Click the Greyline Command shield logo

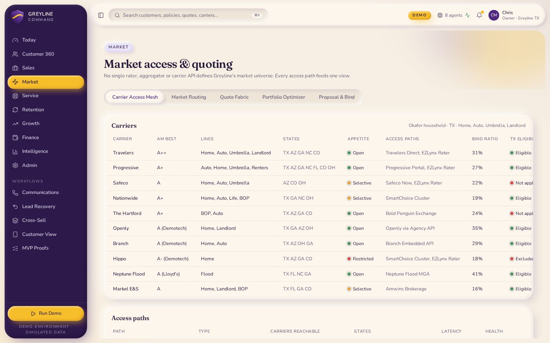point(18,16)
